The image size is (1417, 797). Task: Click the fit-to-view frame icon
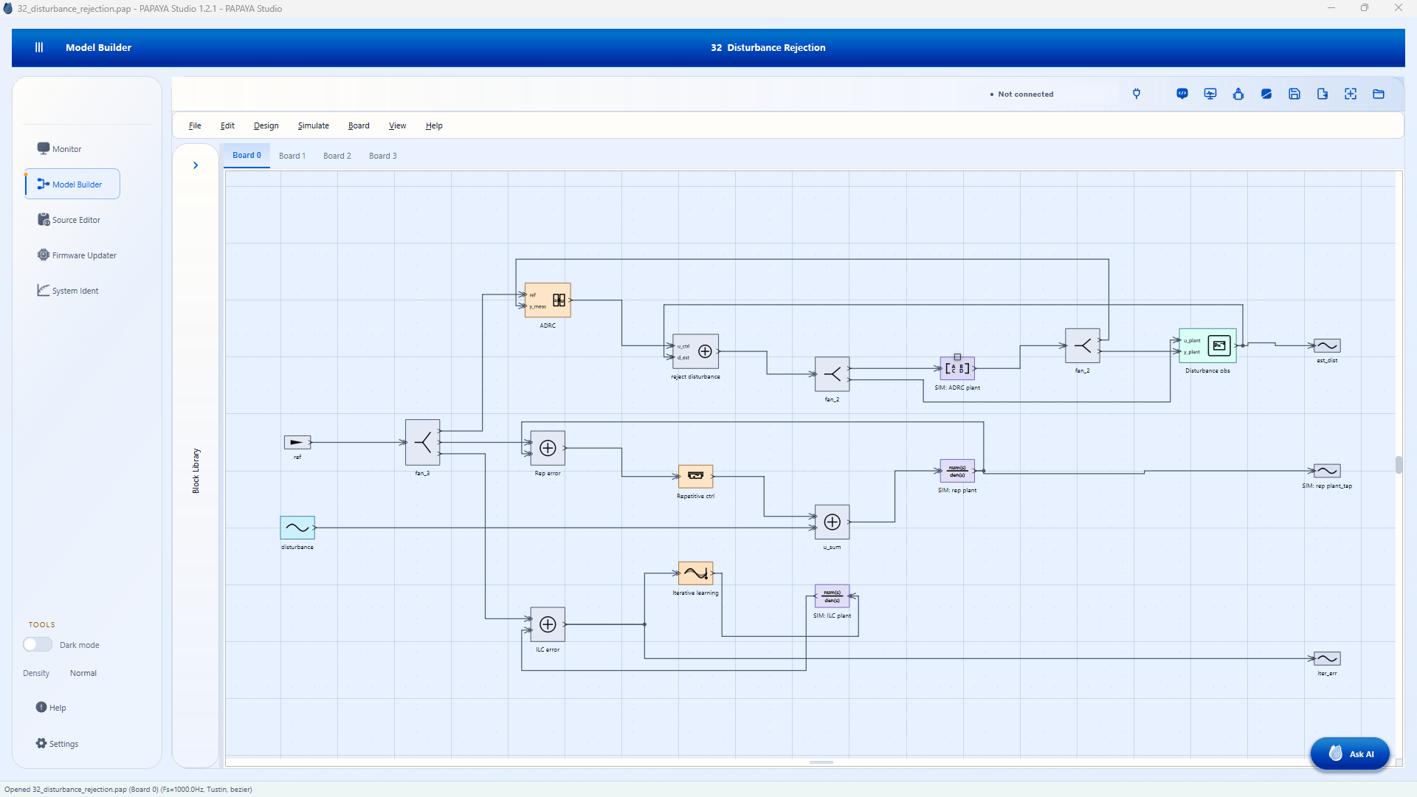tap(1351, 94)
